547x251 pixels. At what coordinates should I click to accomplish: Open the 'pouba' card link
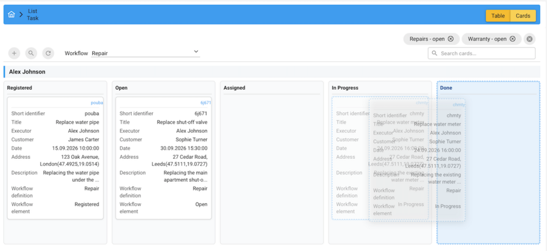(97, 102)
